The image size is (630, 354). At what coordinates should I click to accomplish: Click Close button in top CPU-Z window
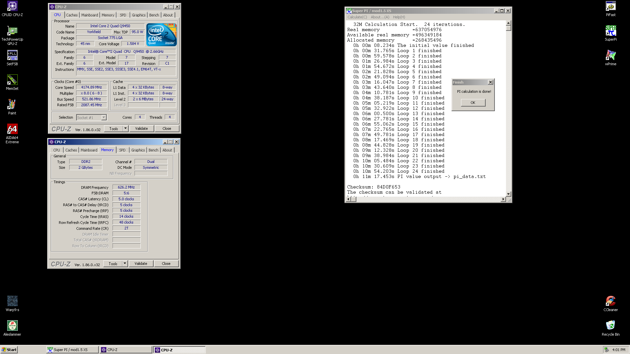pos(167,128)
